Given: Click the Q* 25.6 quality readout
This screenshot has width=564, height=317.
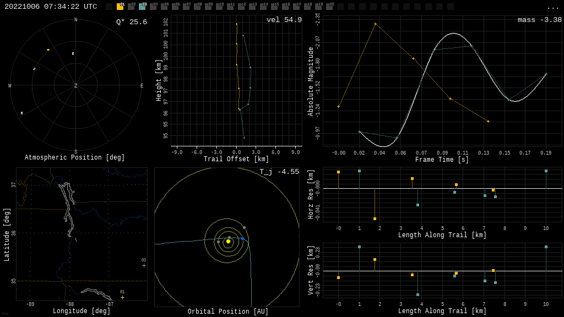Looking at the screenshot, I should (131, 22).
